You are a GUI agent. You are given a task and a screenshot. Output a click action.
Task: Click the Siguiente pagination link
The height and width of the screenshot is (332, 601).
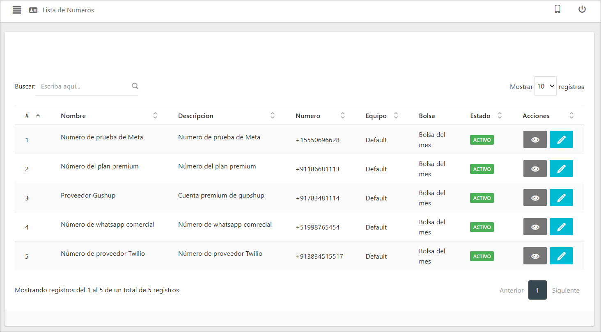click(566, 290)
